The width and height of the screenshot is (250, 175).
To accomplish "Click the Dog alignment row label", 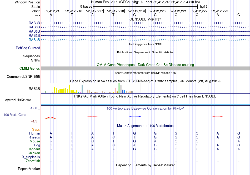I will [x=37, y=145].
